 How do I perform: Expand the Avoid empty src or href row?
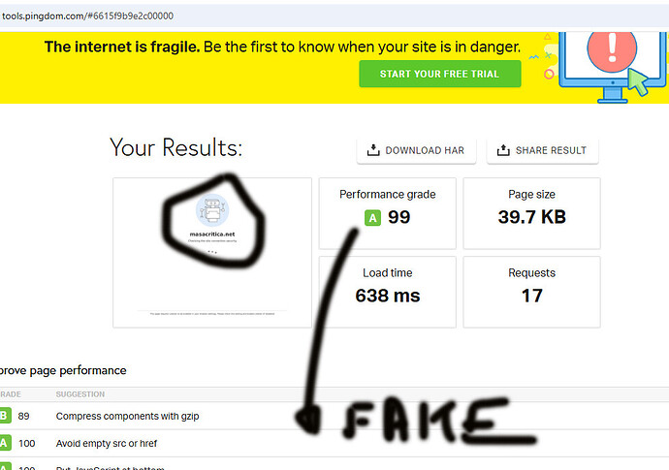(x=334, y=443)
